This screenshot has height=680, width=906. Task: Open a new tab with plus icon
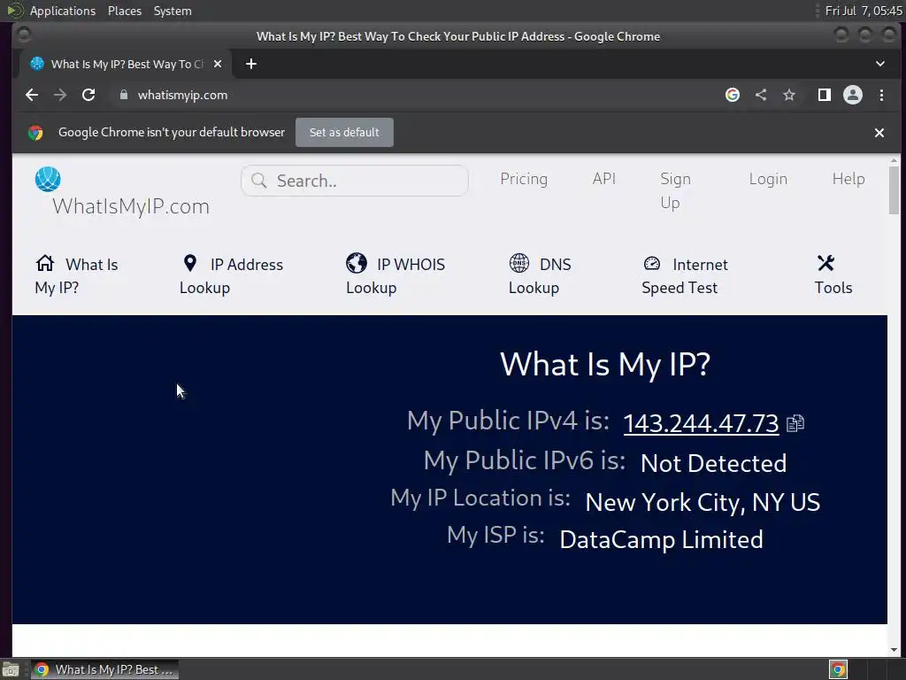pyautogui.click(x=250, y=64)
